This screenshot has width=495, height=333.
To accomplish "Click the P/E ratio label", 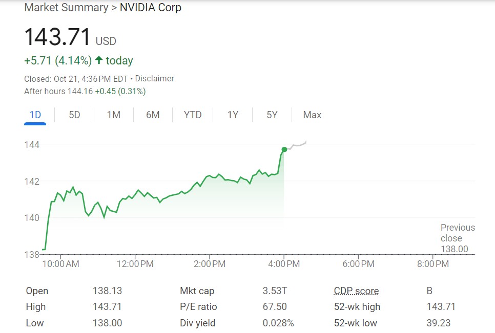I will coord(198,307).
